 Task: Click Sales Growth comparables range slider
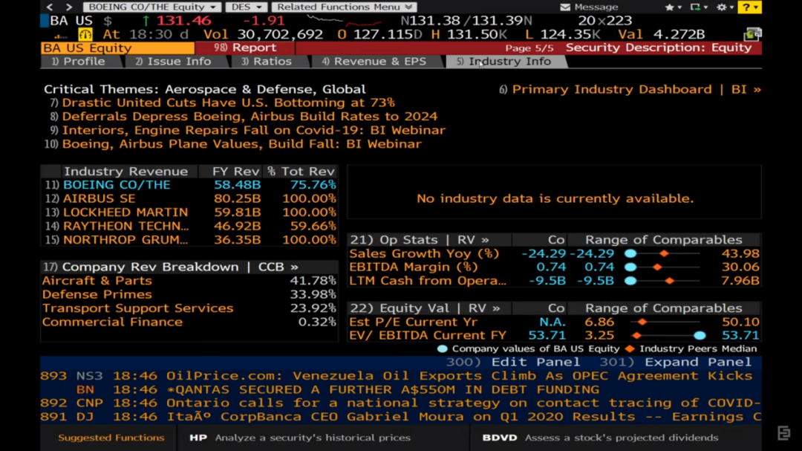662,254
